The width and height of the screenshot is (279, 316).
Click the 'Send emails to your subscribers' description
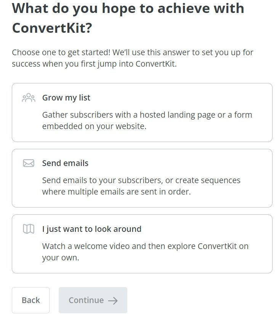click(x=141, y=186)
